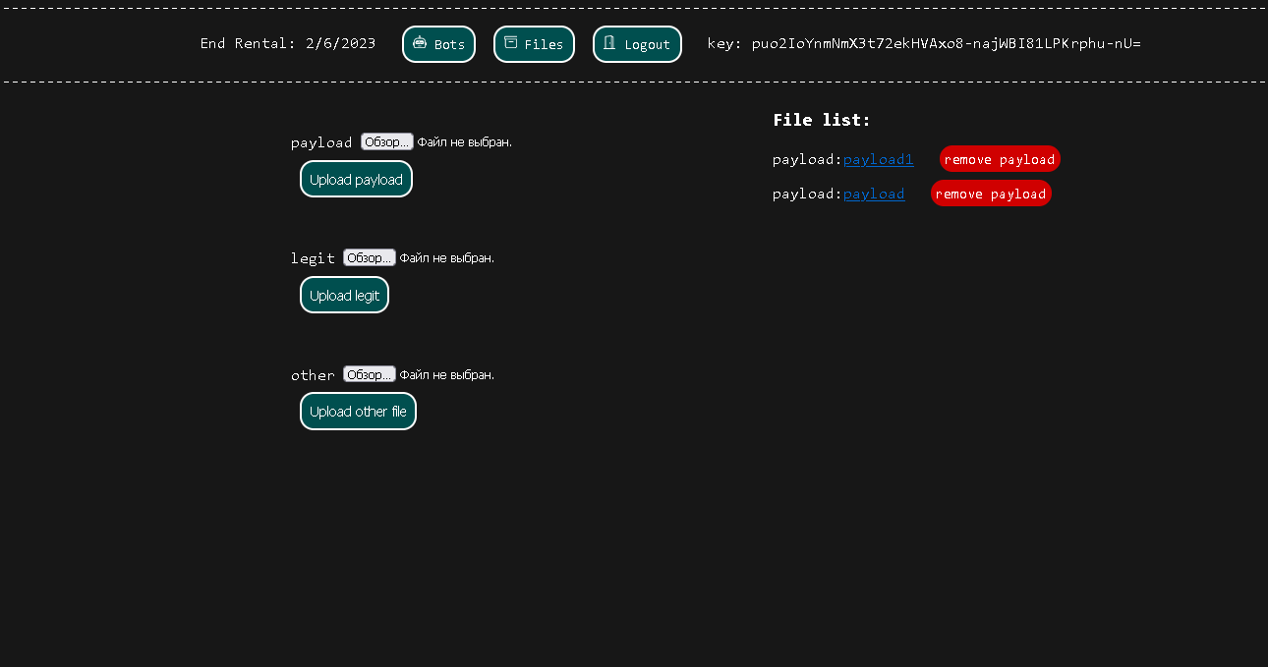Remove the payload file
The height and width of the screenshot is (667, 1268).
tap(991, 194)
